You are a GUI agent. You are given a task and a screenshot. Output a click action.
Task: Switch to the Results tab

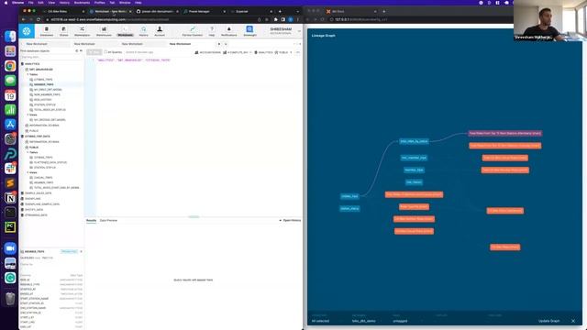click(92, 220)
